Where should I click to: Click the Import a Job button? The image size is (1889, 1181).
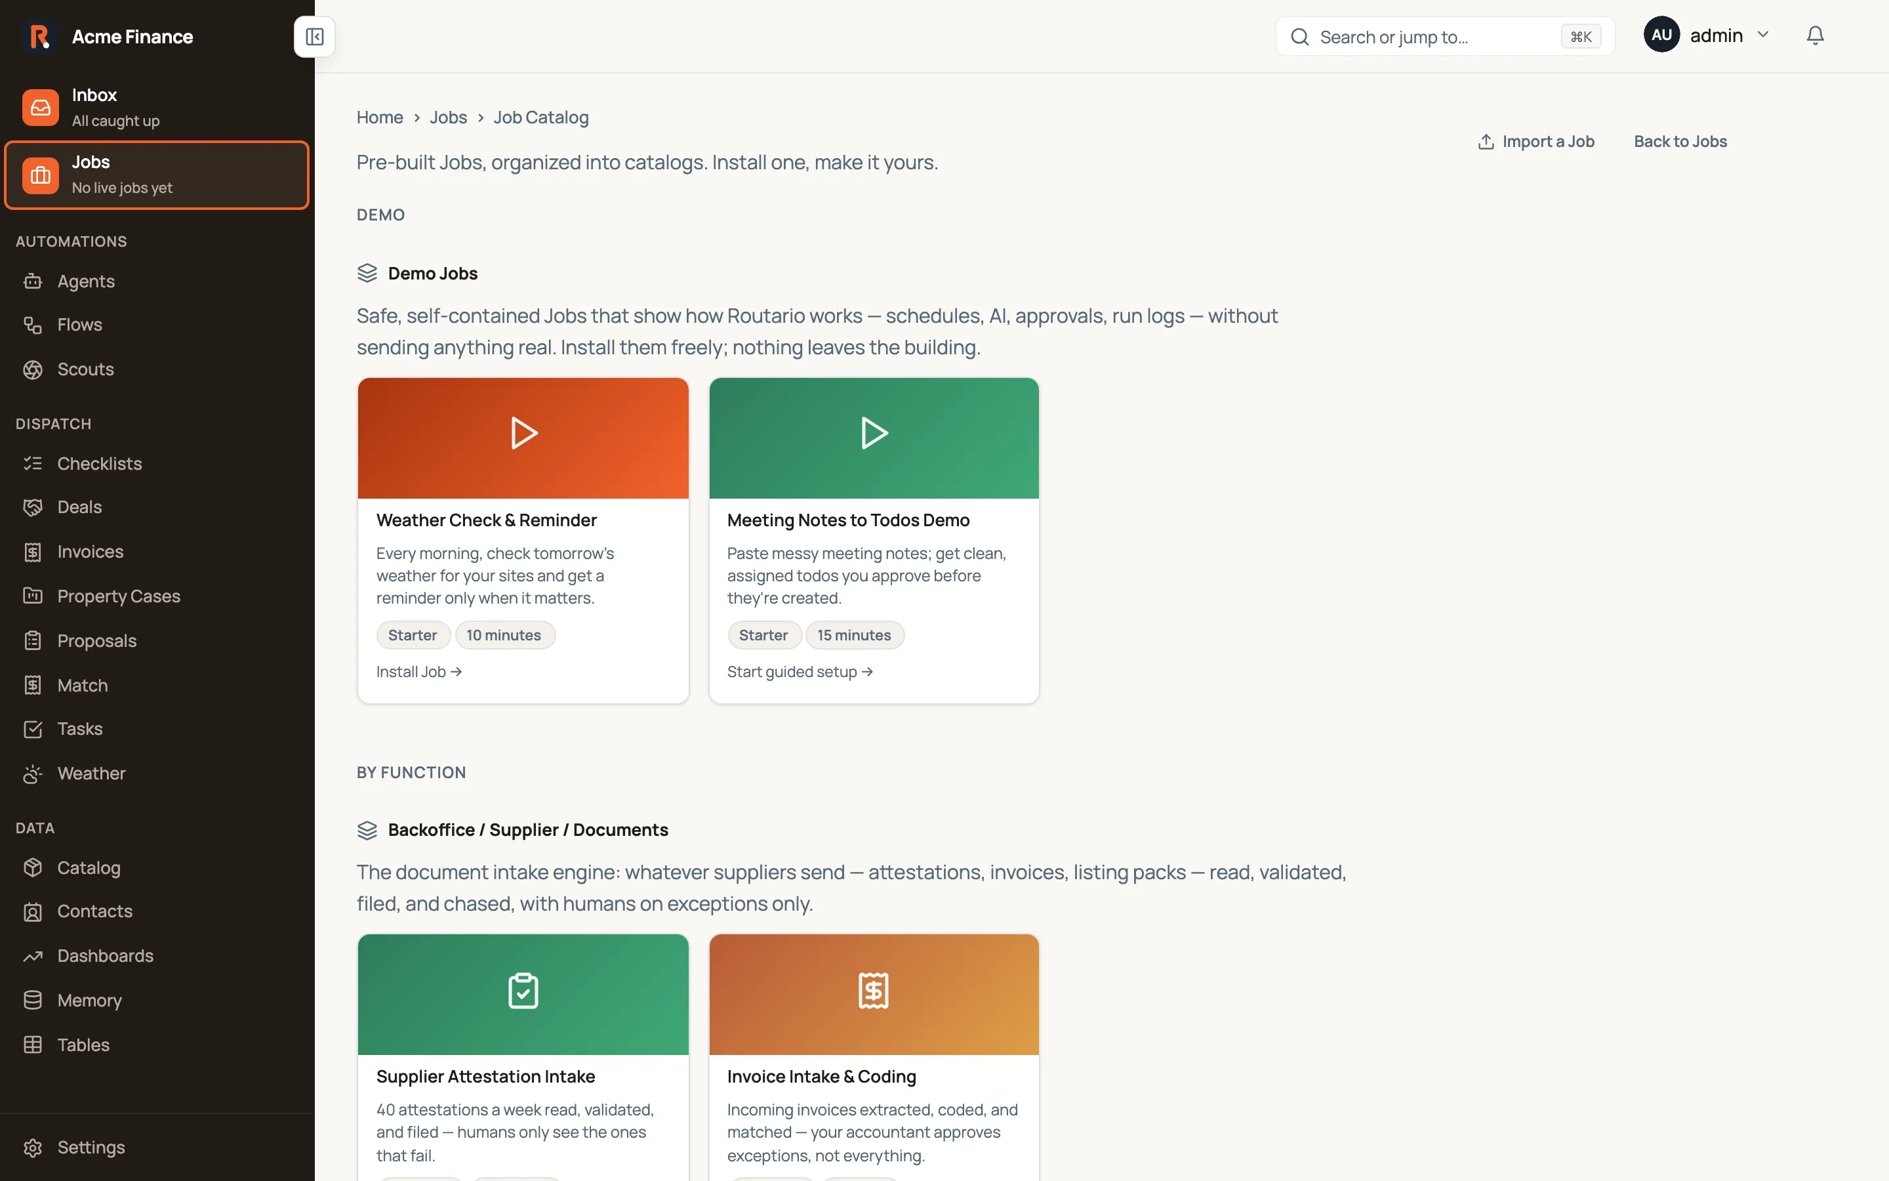coord(1535,141)
